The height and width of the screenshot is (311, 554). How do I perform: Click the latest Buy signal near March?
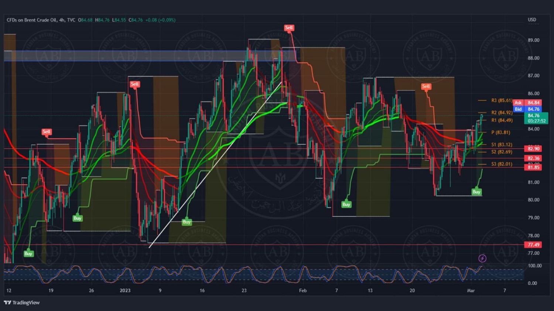click(x=476, y=192)
